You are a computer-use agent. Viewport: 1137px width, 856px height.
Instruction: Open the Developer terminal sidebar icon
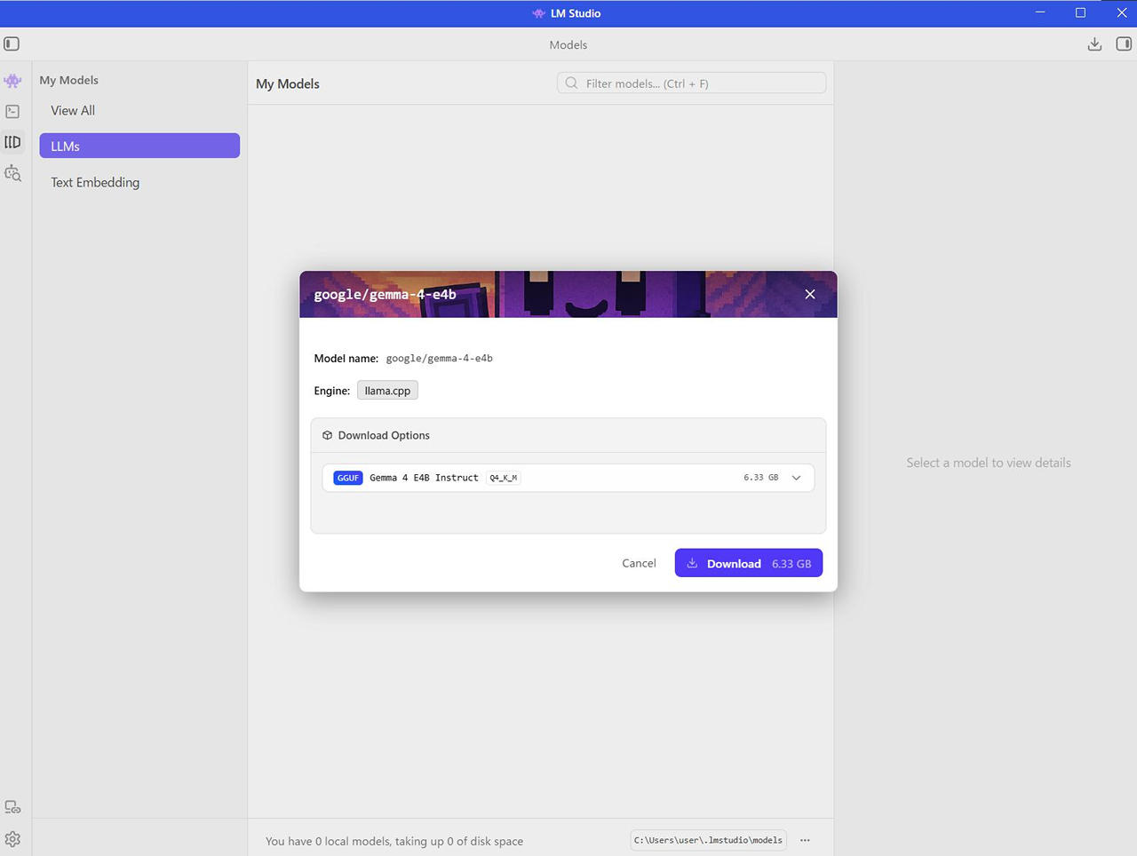pos(12,112)
